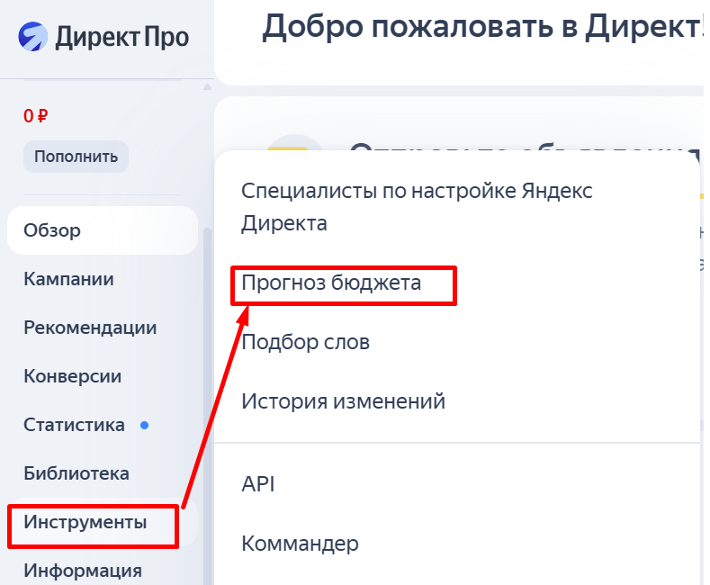Open История изменений
Viewport: 710px width, 585px height.
click(343, 400)
